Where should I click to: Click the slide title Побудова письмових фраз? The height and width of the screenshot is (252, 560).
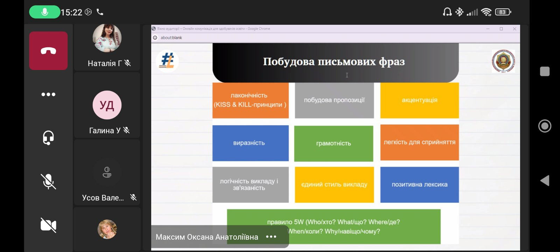[x=334, y=62]
